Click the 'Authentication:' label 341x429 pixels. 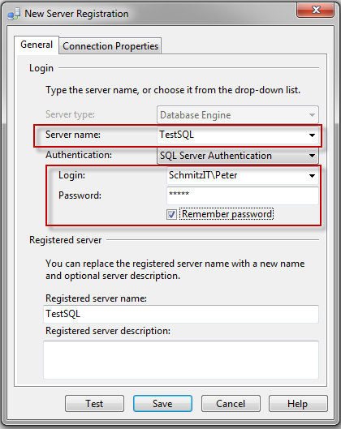point(79,155)
